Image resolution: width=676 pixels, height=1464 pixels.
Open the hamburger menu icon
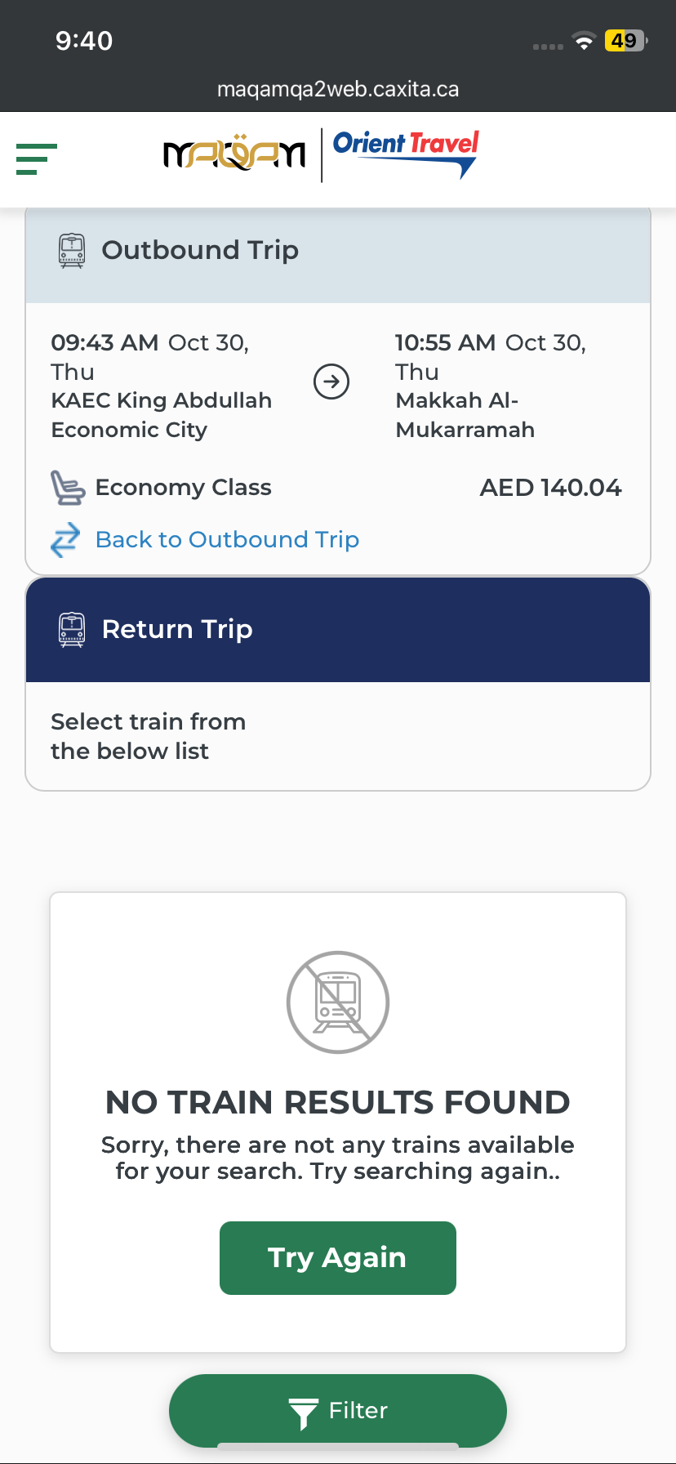tap(37, 159)
